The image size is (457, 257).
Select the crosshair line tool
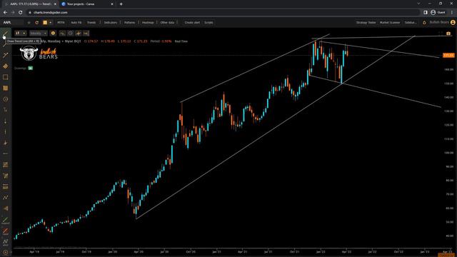pos(5,143)
